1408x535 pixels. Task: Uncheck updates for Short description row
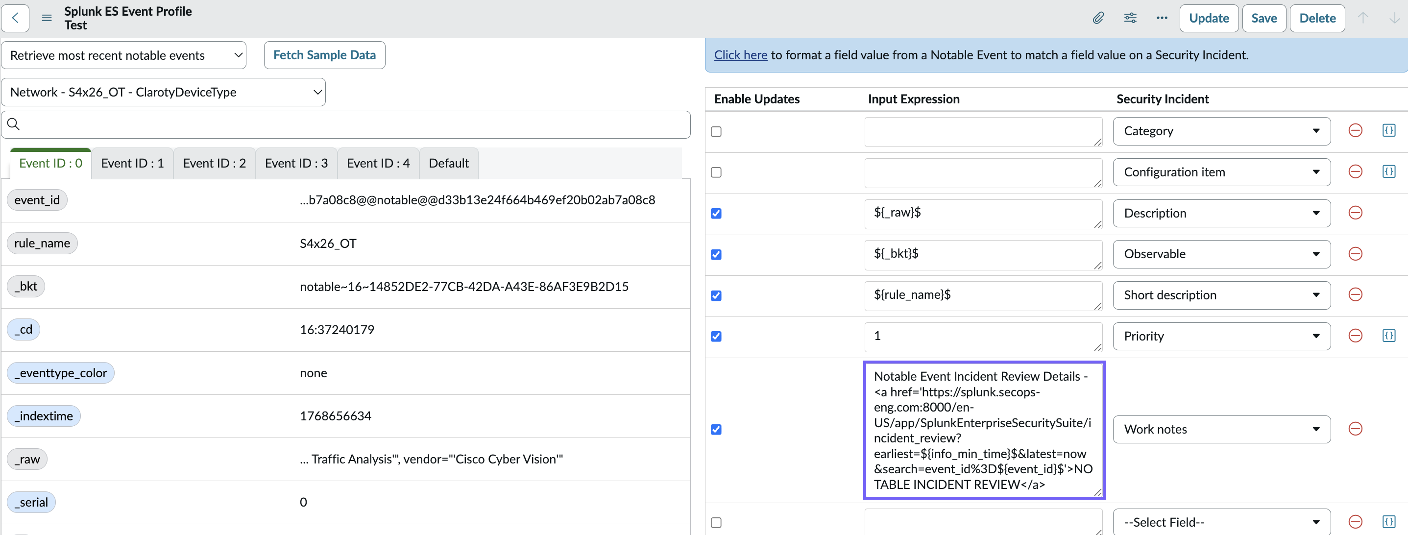click(716, 295)
